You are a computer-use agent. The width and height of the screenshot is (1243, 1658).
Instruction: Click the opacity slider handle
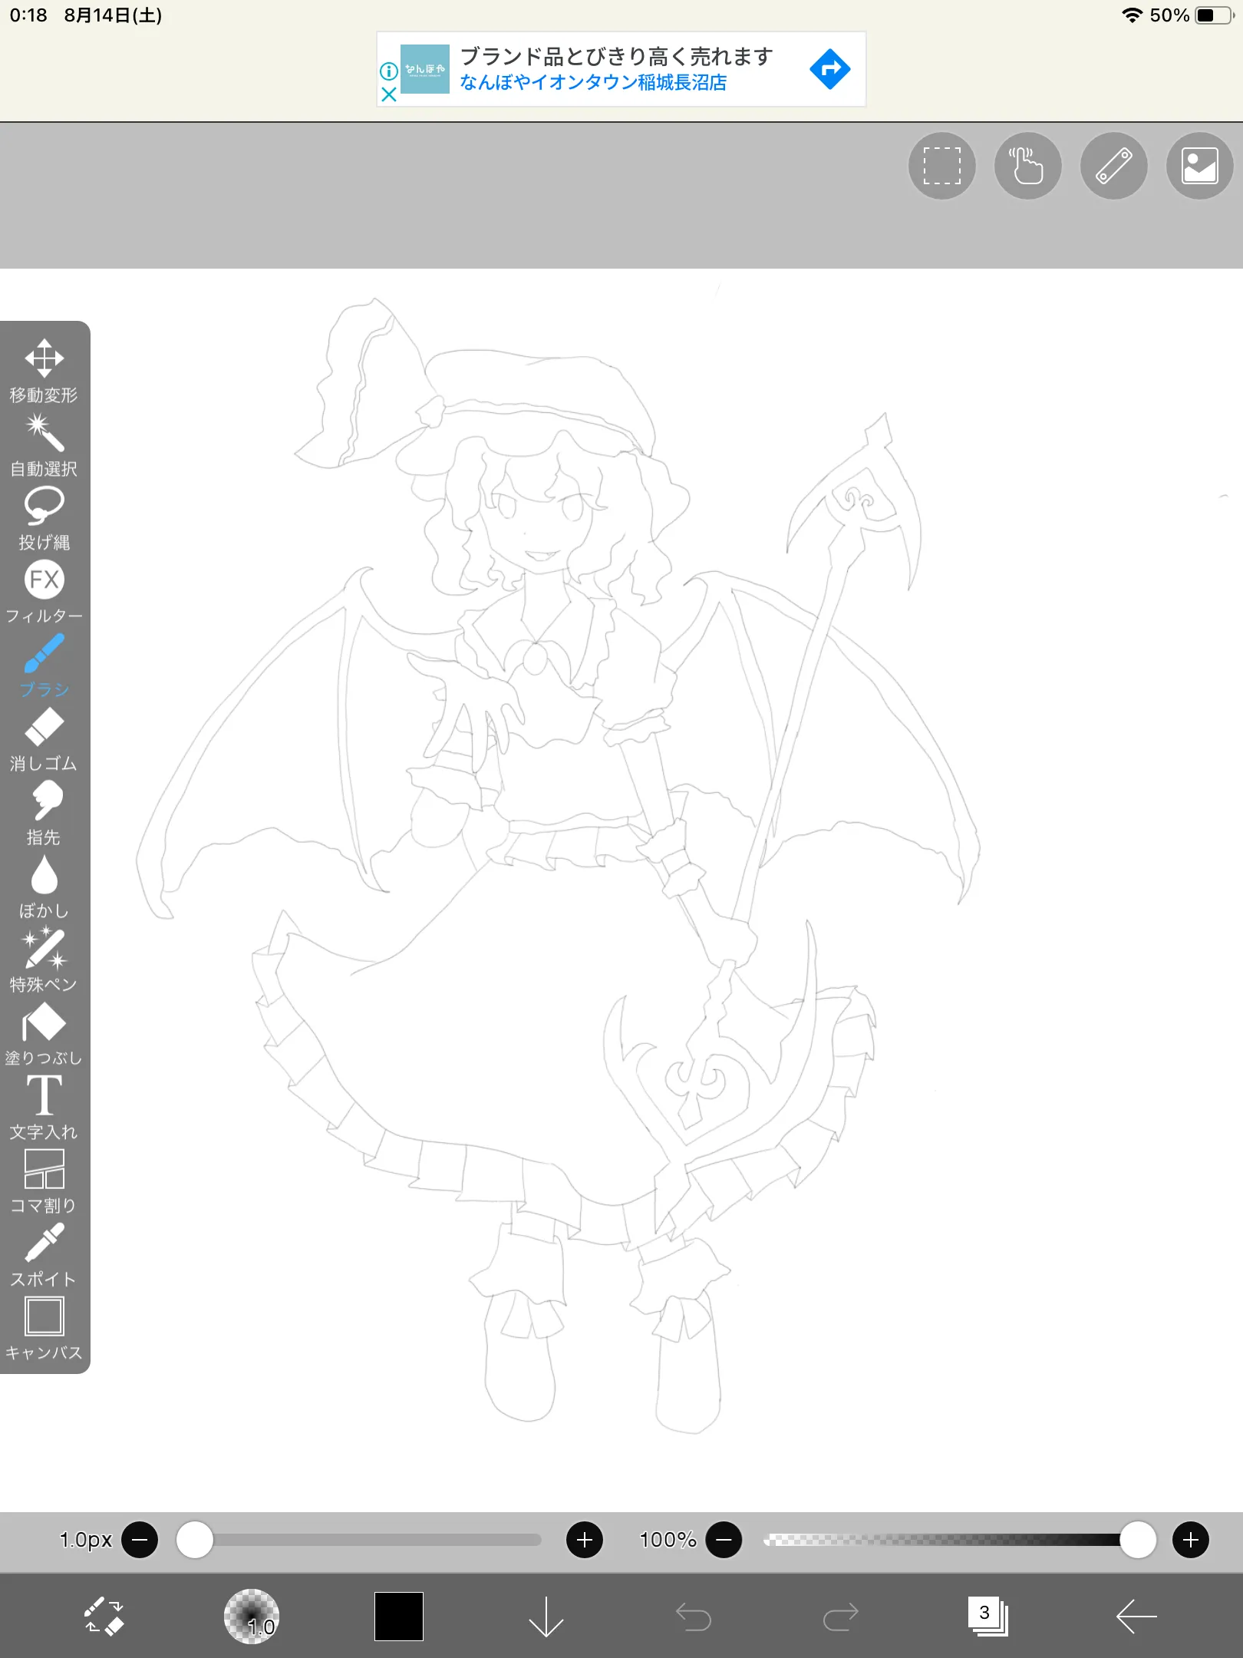click(1138, 1540)
